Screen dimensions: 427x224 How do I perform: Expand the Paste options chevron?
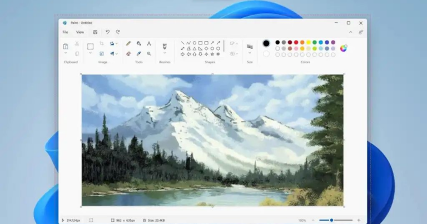[66, 53]
